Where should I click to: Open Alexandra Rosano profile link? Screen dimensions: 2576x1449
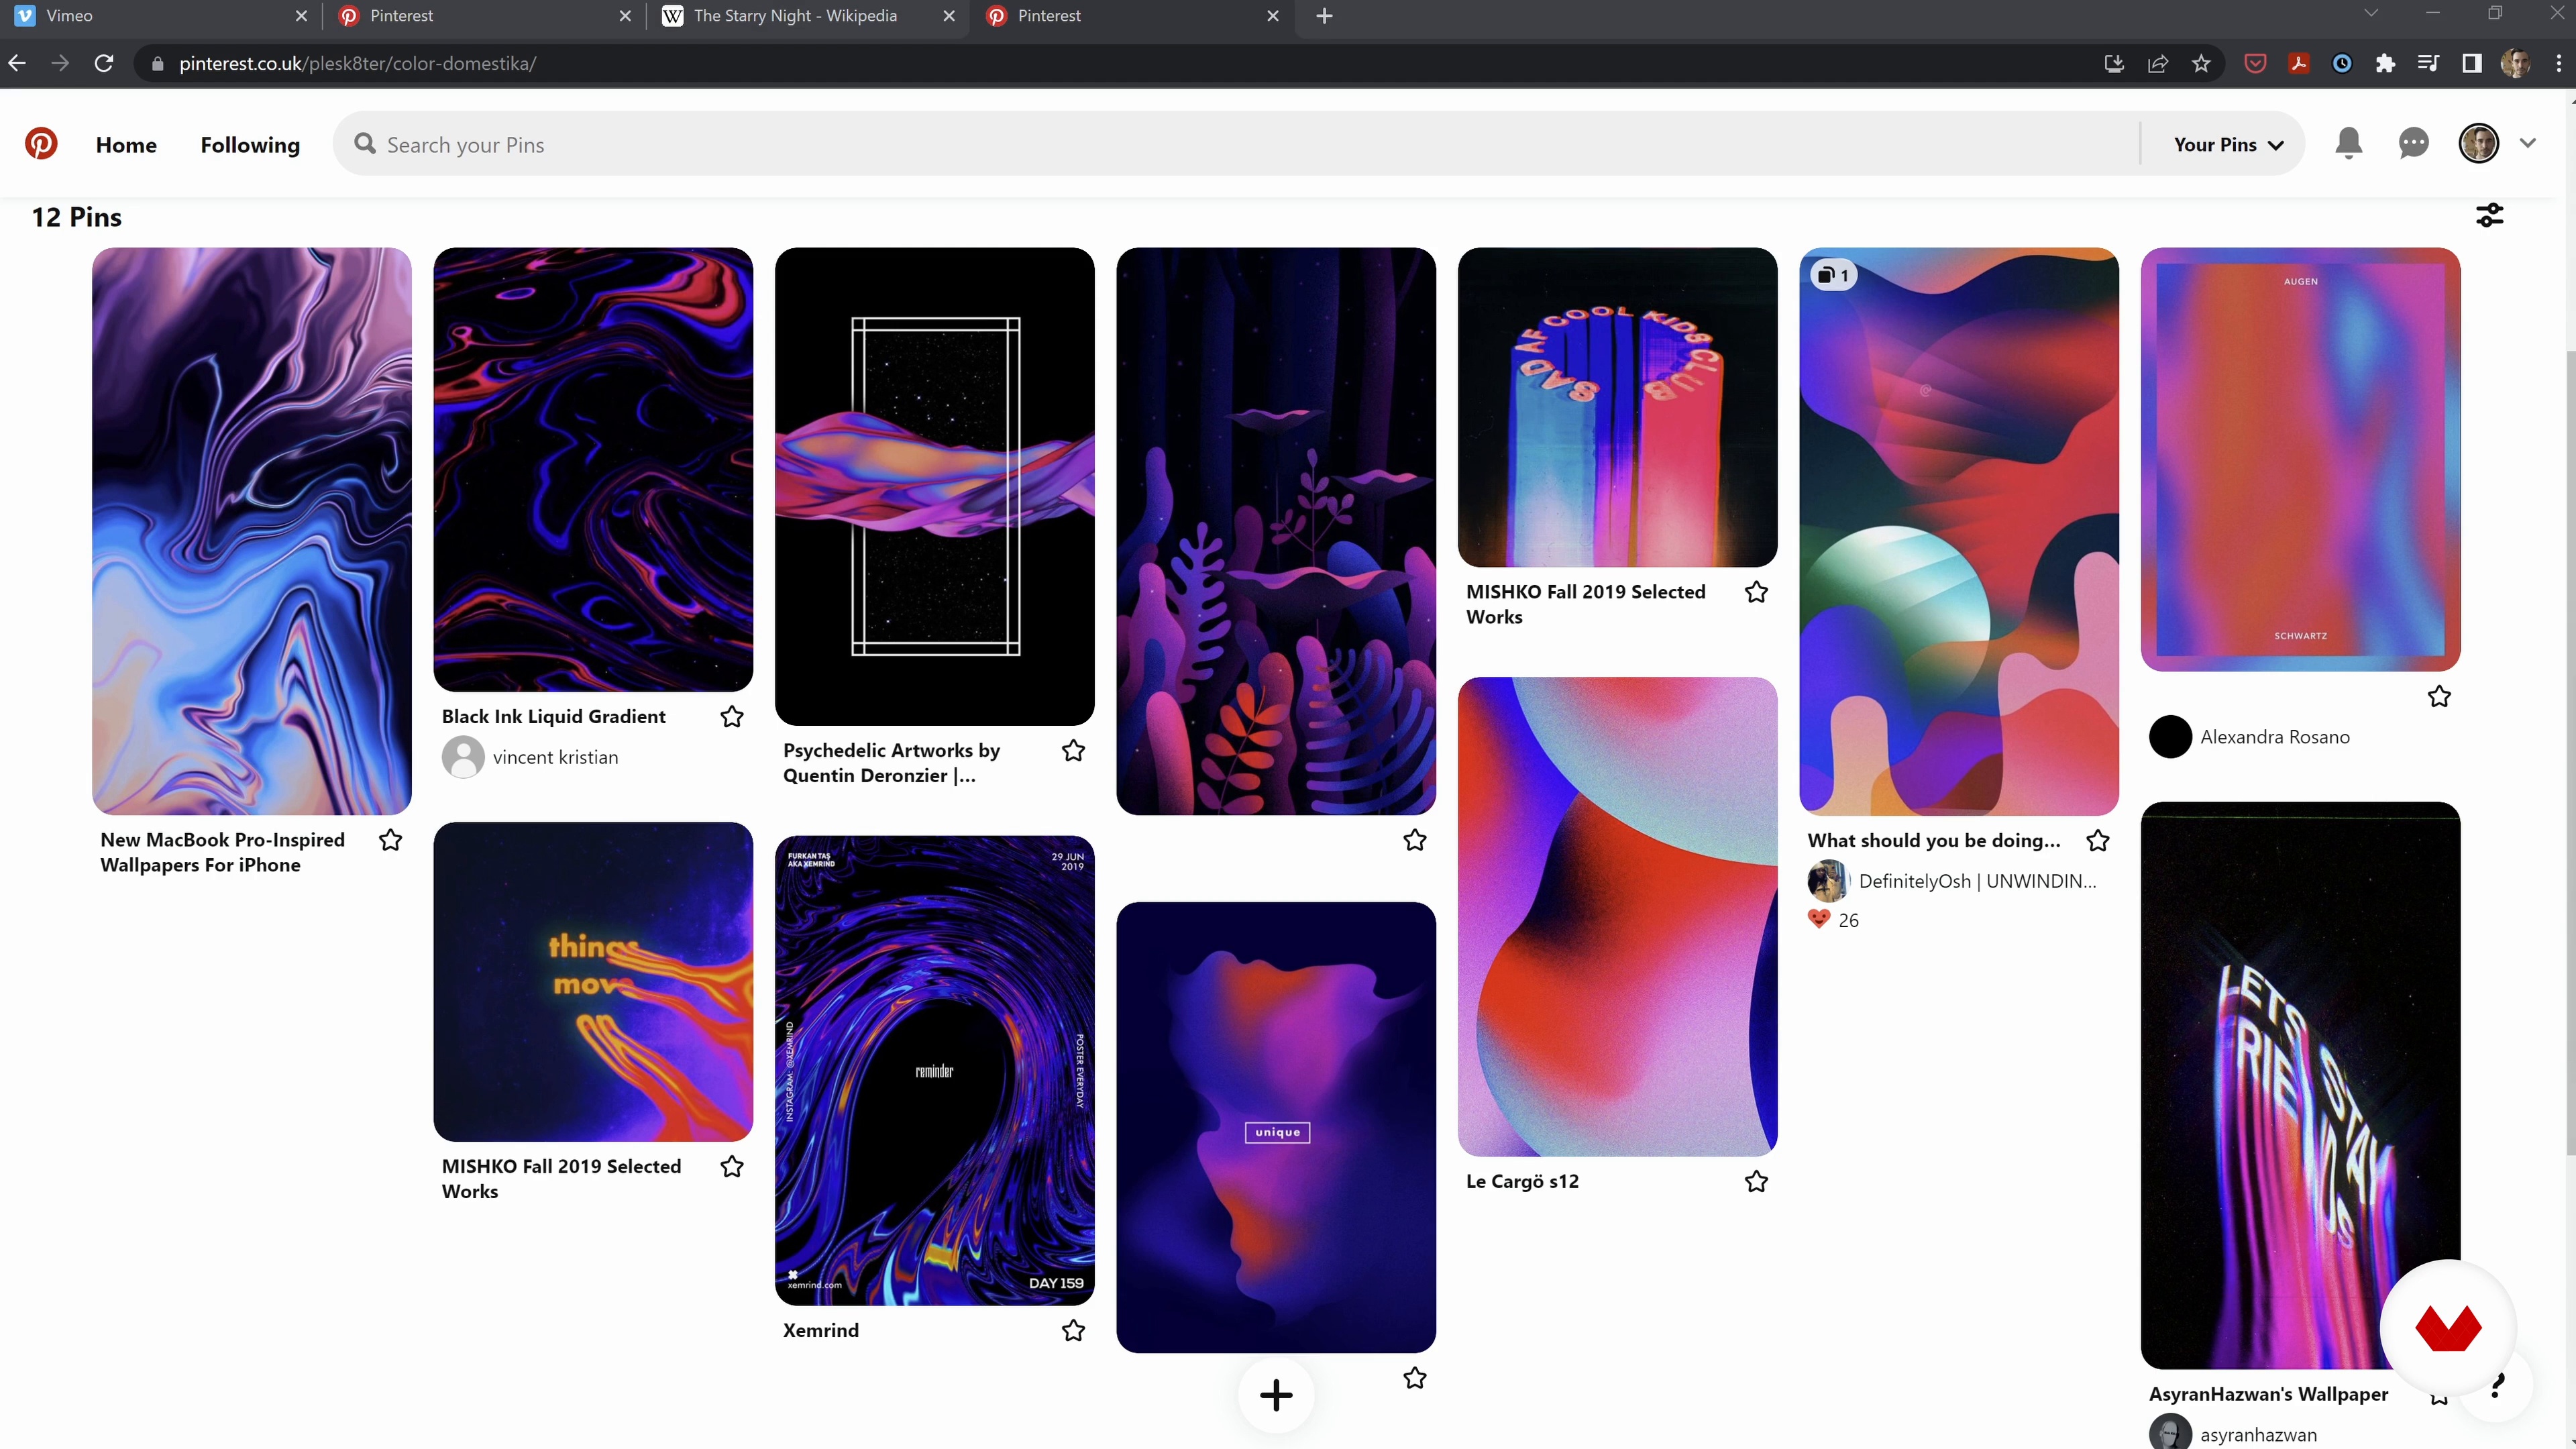point(2274,737)
